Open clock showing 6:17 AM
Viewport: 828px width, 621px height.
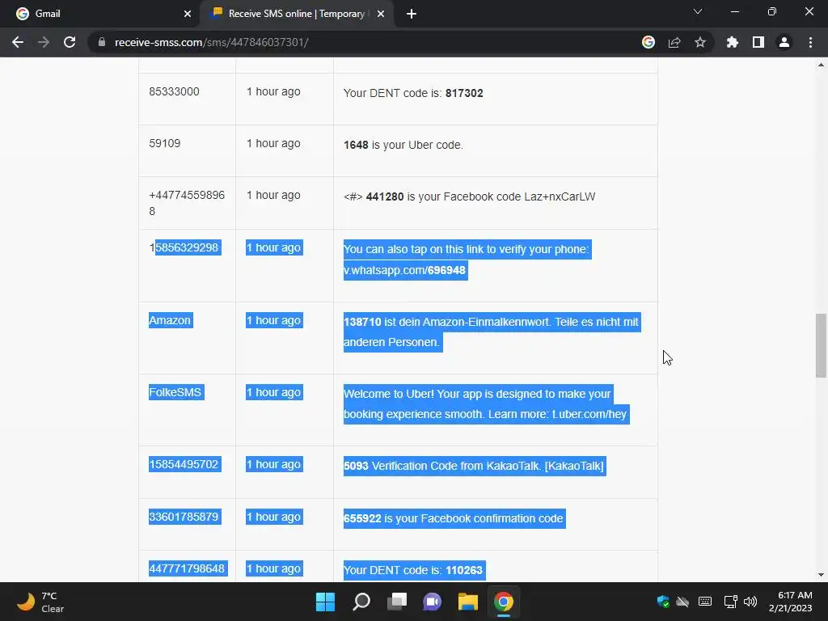click(791, 602)
